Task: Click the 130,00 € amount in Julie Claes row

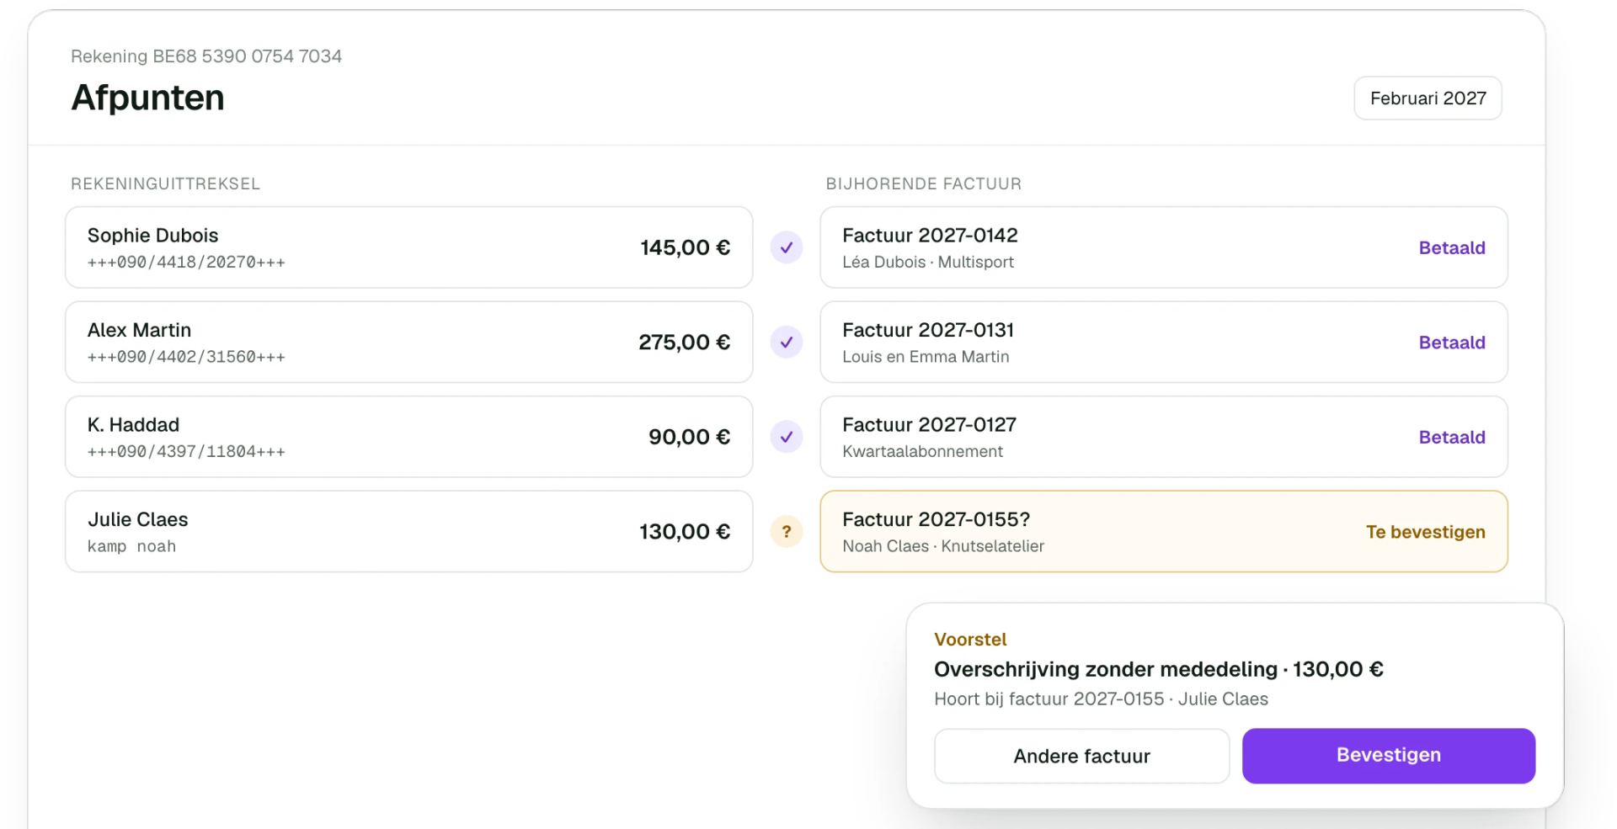Action: (x=685, y=532)
